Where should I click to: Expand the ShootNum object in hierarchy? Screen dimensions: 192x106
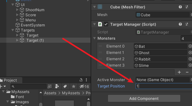[17, 10]
